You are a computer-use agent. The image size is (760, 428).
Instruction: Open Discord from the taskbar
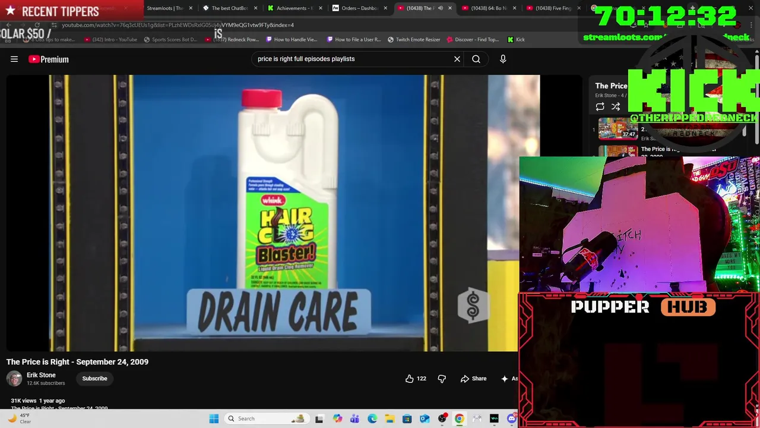[x=512, y=418]
